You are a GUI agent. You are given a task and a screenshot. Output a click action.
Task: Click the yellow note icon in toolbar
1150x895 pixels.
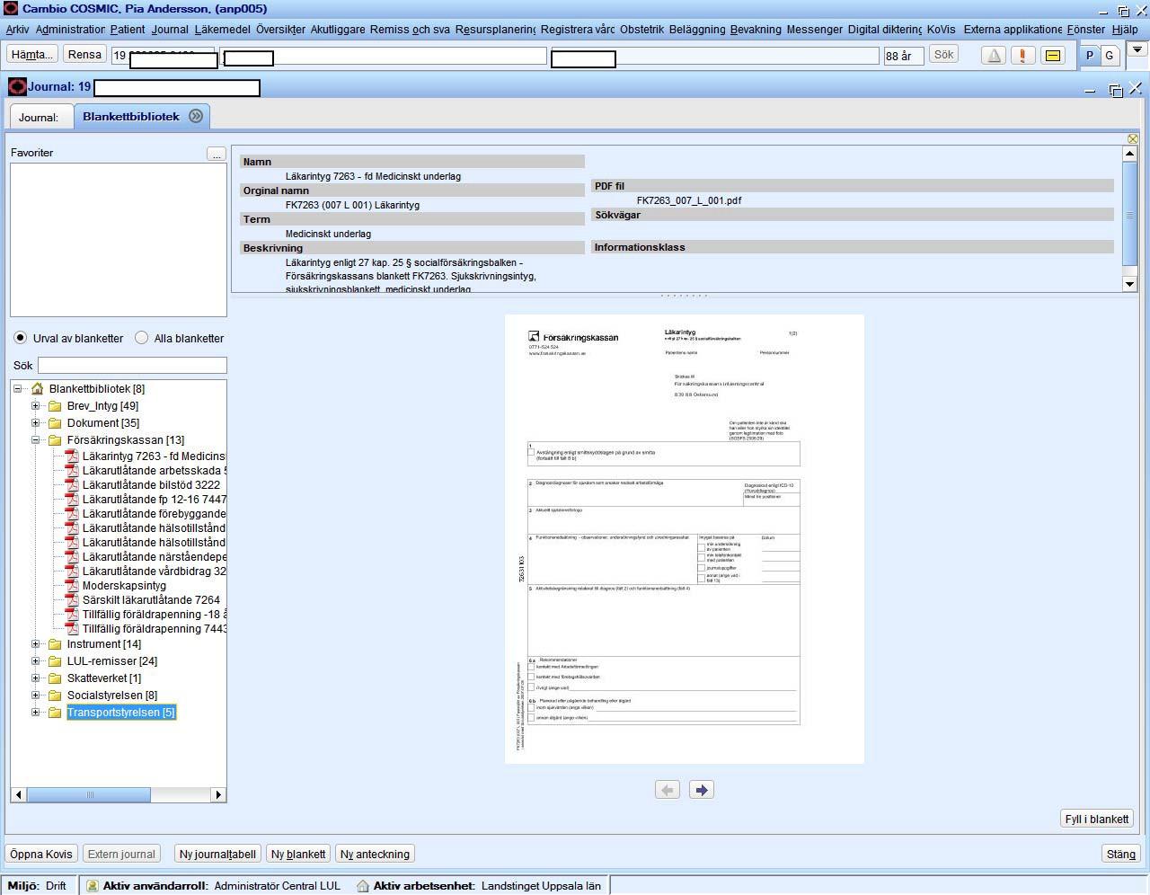(1053, 55)
